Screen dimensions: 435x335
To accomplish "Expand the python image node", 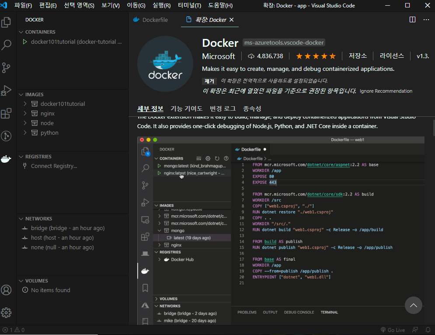I will (x=25, y=133).
